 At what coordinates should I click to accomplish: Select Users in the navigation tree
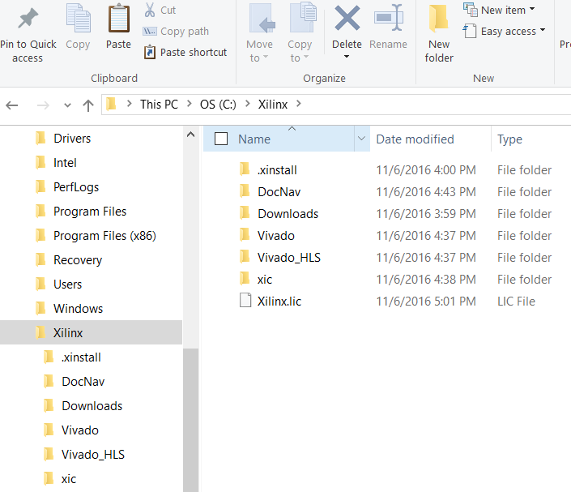[x=68, y=285]
